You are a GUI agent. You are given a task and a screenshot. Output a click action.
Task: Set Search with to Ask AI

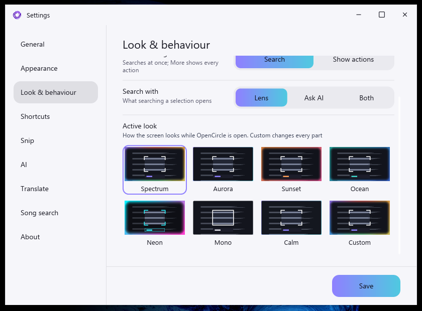tap(314, 98)
